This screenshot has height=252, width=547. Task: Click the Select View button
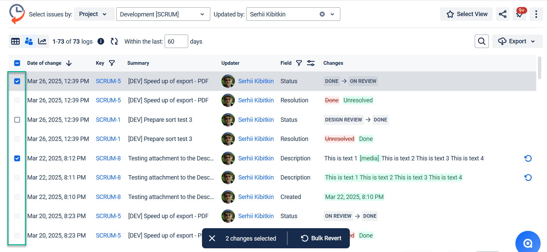pos(467,14)
